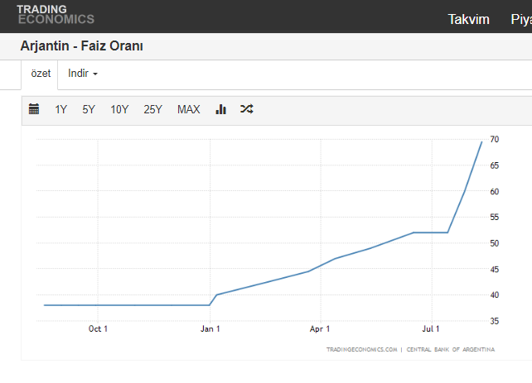Viewport: 532px width, 383px height.
Task: Click the TRADINGECONOMICS.COM source credit
Action: (362, 350)
